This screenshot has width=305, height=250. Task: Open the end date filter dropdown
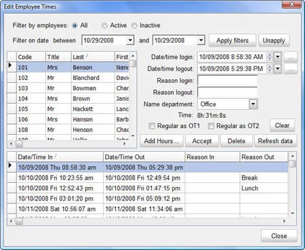(201, 41)
